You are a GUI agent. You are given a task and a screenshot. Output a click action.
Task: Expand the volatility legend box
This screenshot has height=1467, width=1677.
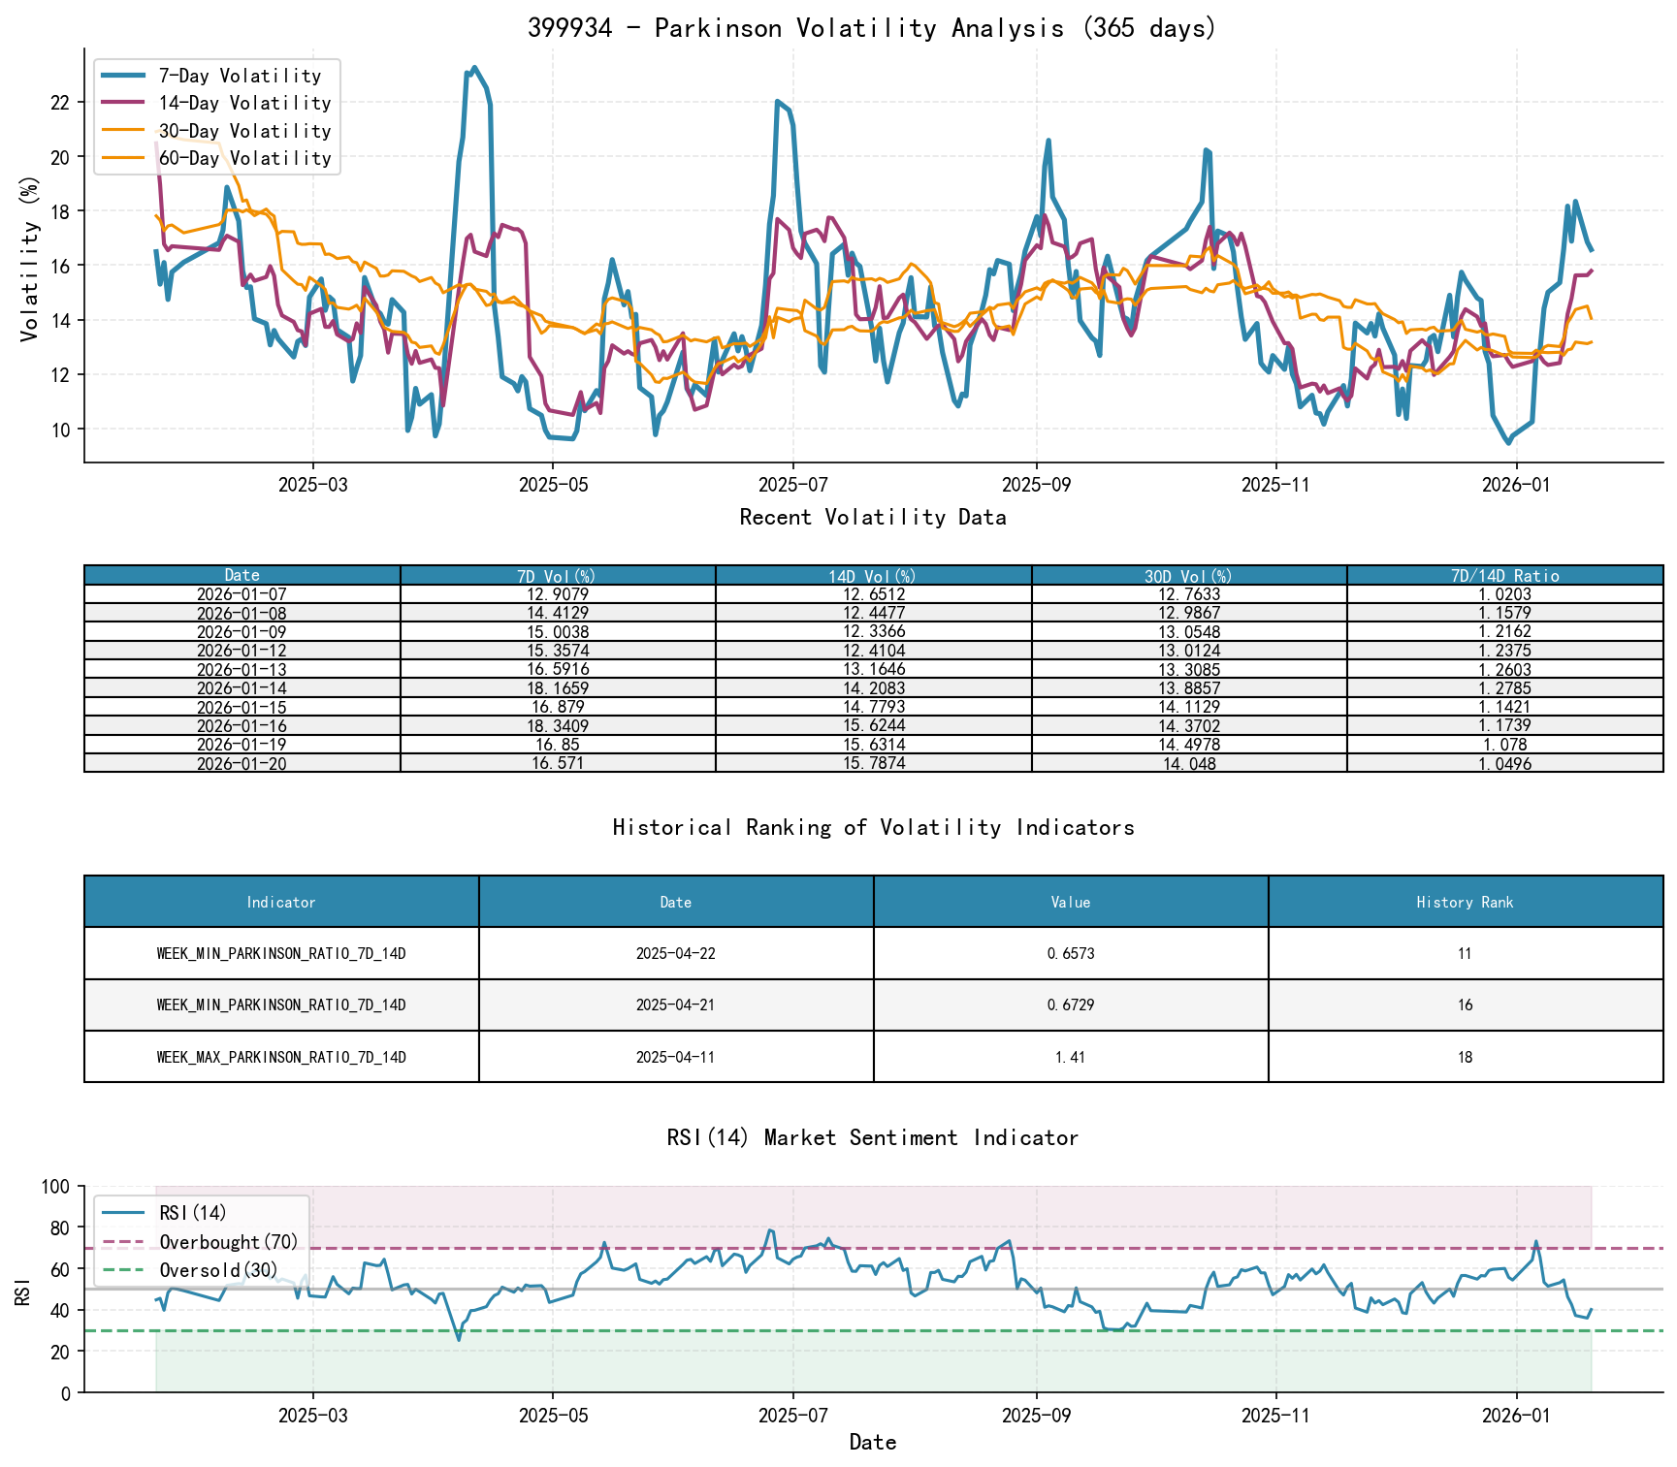pyautogui.click(x=215, y=115)
